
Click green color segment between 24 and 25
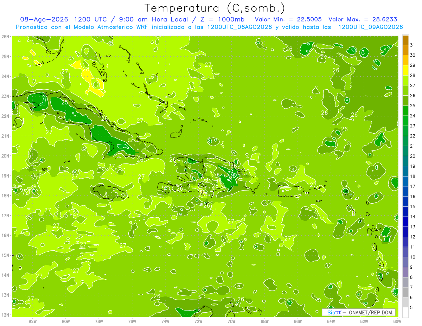pos(405,111)
